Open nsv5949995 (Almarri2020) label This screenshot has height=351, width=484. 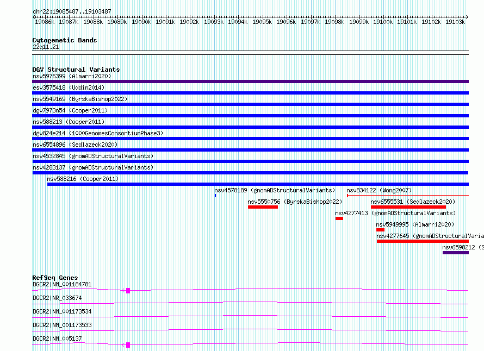[x=415, y=224]
